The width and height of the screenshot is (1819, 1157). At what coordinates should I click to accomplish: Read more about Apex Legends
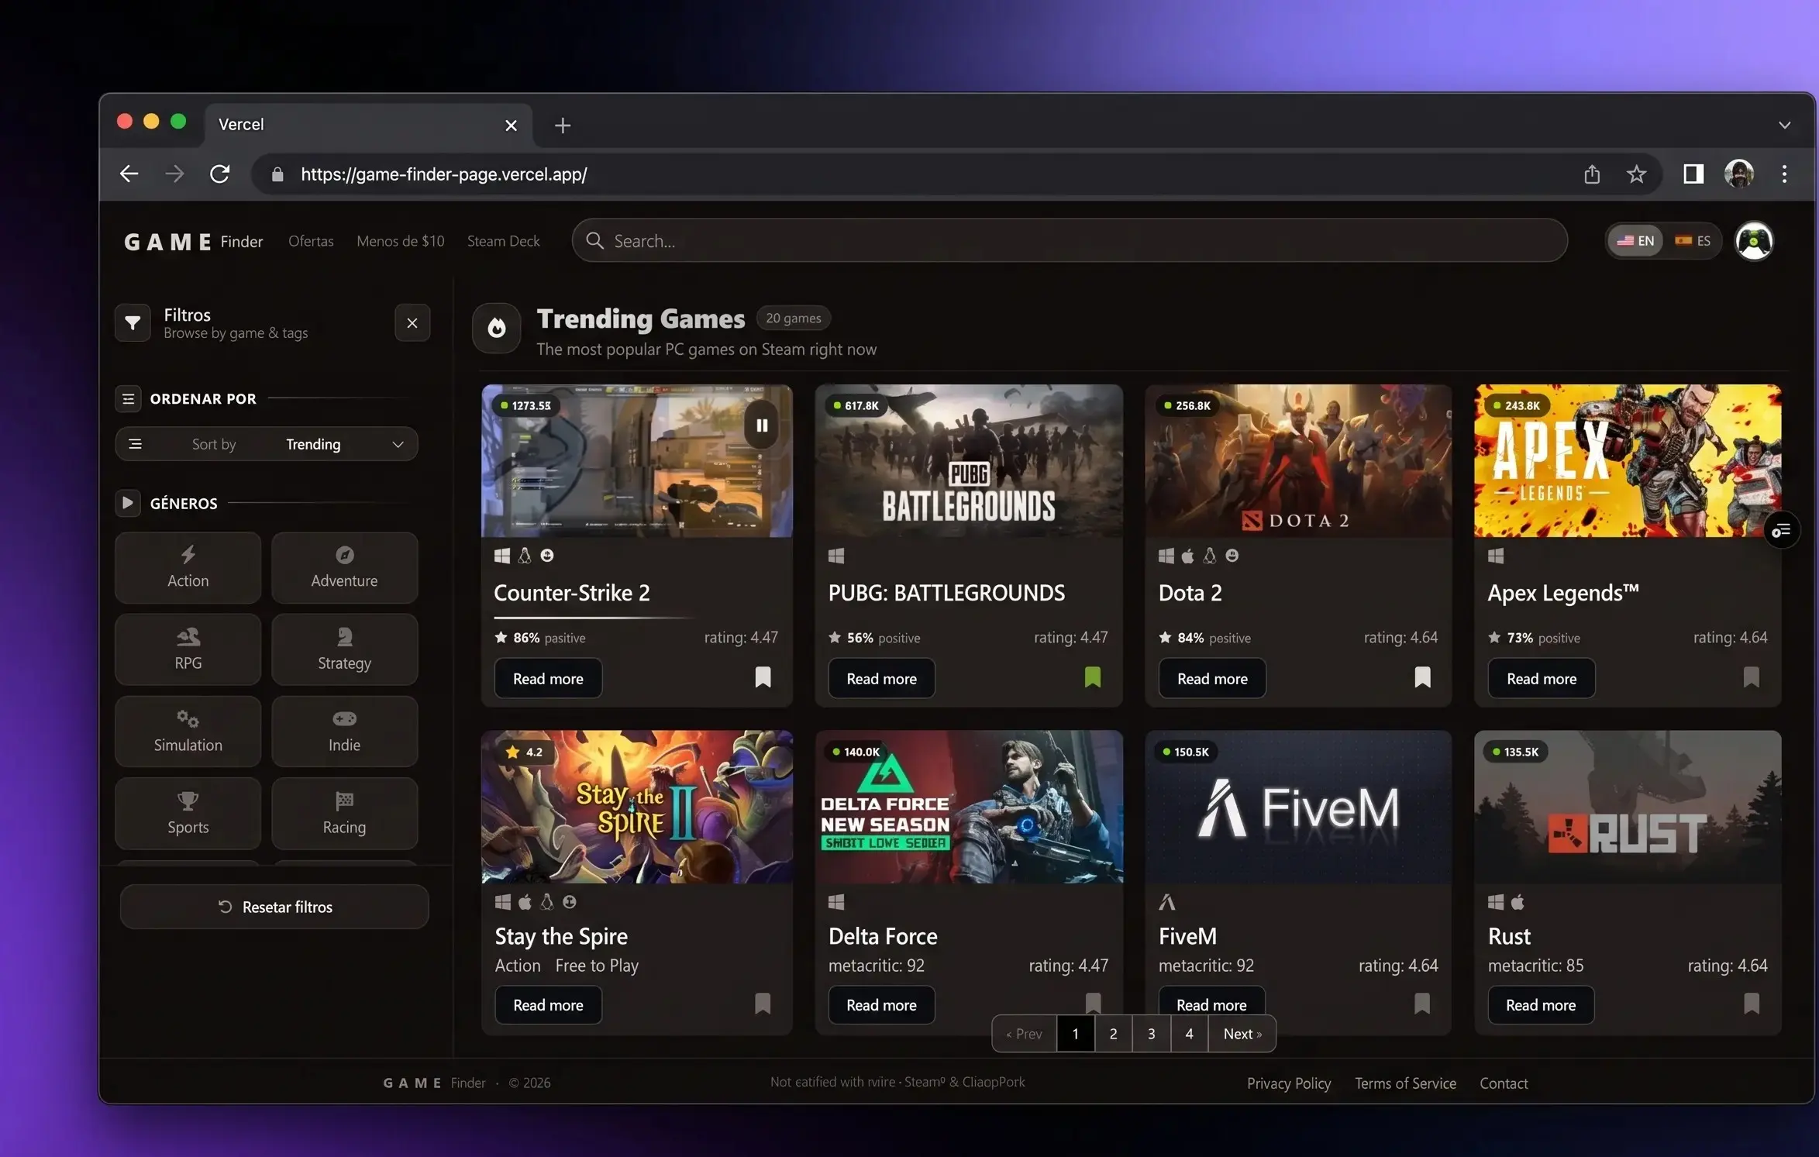tap(1542, 679)
